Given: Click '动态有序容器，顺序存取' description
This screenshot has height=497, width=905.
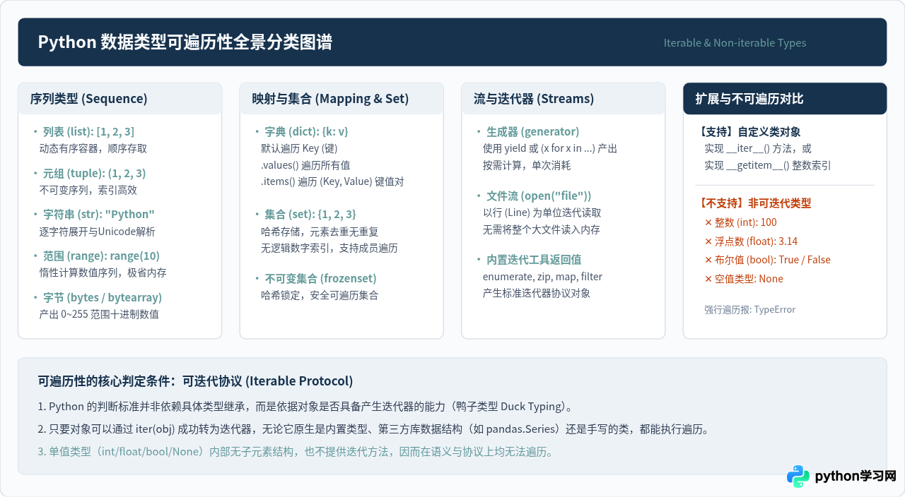Looking at the screenshot, I should coord(93,149).
